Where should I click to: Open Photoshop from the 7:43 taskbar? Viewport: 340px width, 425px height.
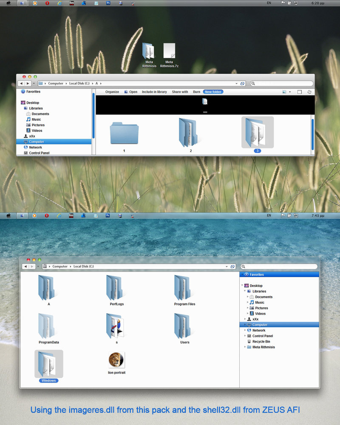pos(108,215)
